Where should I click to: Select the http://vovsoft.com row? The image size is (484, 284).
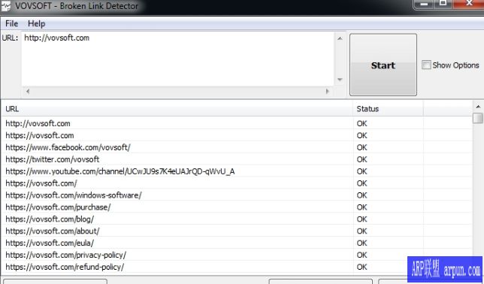coord(237,123)
